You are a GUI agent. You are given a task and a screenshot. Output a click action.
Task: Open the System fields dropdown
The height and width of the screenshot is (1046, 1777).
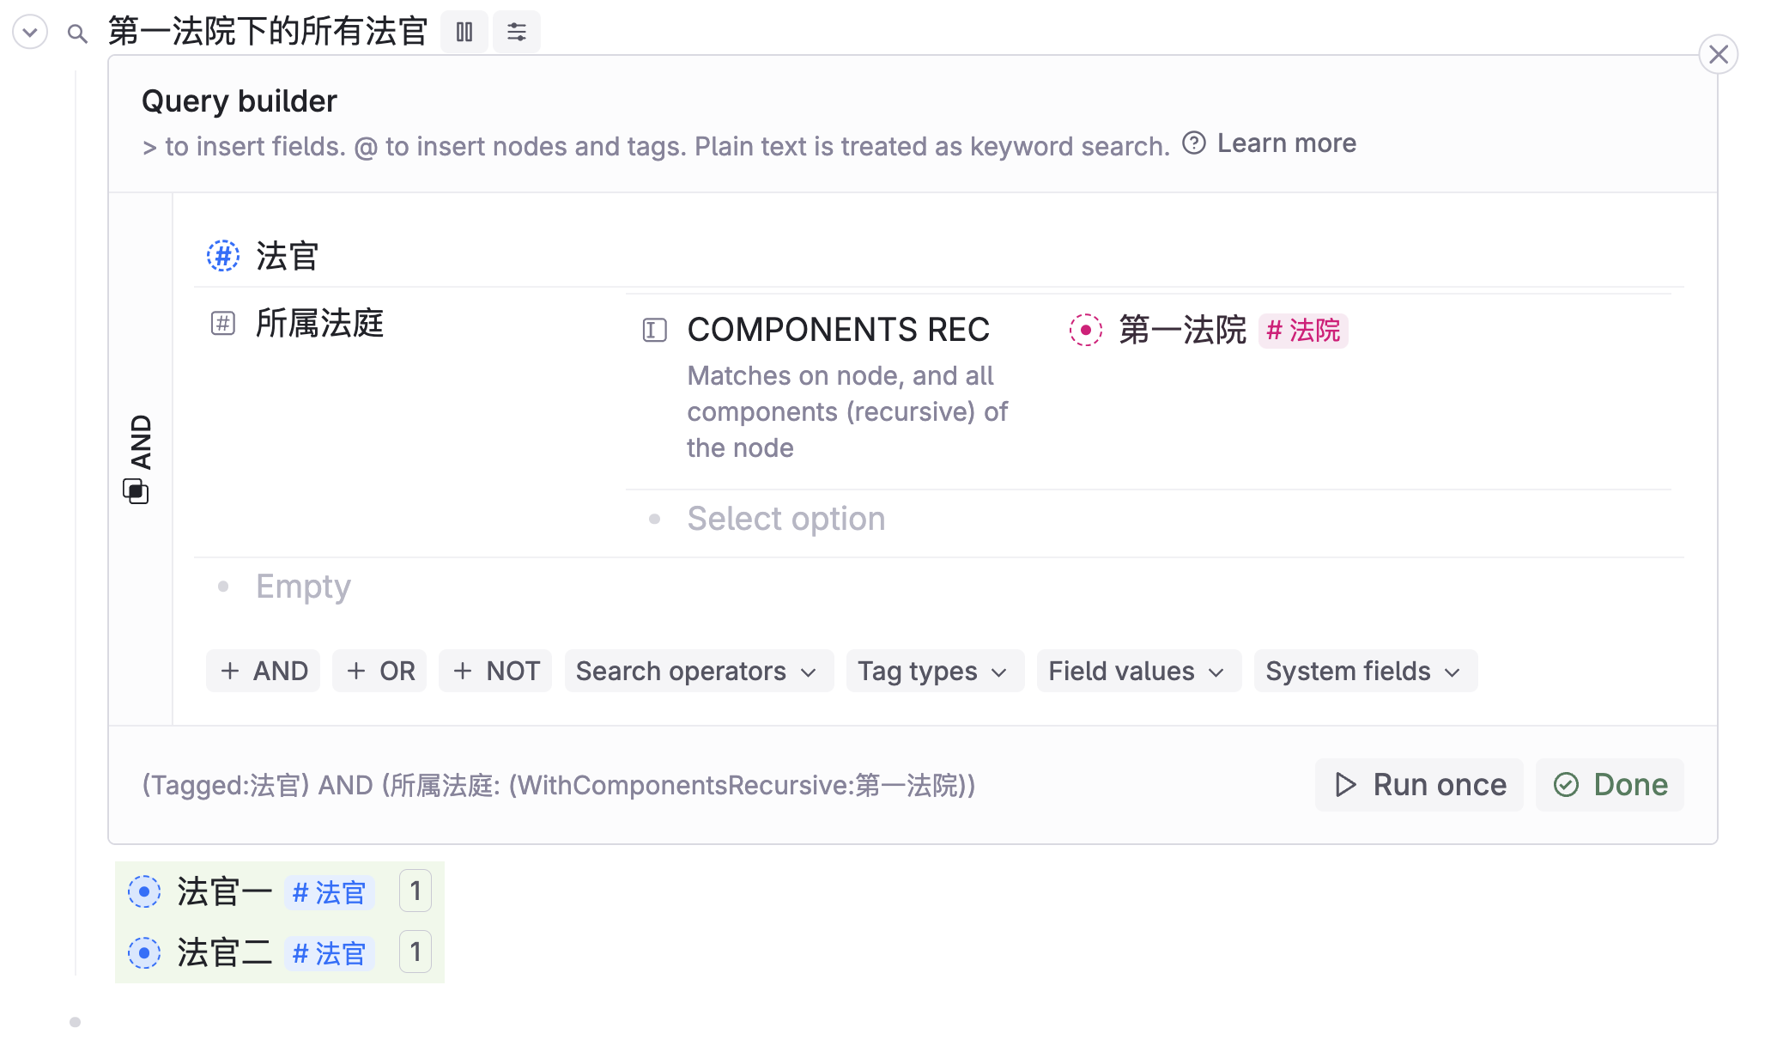[1364, 671]
